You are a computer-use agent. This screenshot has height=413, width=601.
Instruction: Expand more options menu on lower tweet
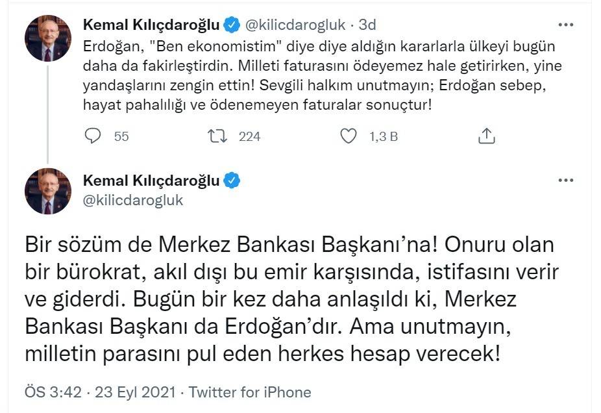point(566,181)
